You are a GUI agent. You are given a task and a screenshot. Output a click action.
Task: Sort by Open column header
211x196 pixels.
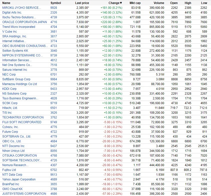[x=174, y=3]
